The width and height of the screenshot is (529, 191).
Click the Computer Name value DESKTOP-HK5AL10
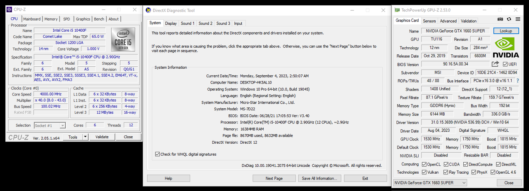pos(257,82)
